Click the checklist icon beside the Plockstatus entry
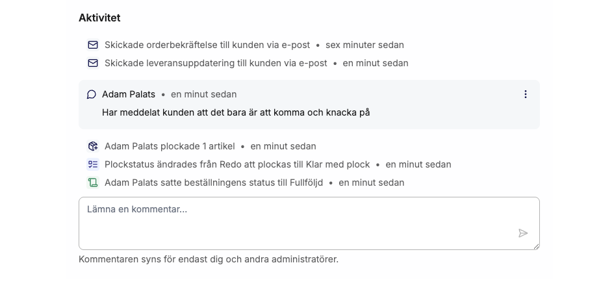This screenshot has width=601, height=289. [x=93, y=164]
